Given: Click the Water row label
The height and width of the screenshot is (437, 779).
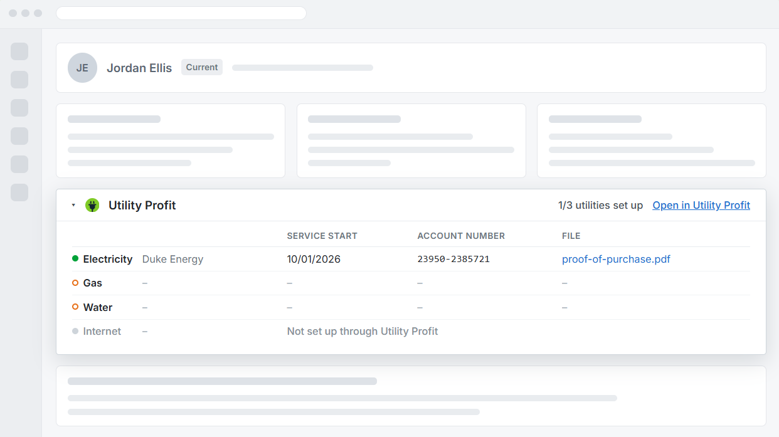Looking at the screenshot, I should point(98,307).
